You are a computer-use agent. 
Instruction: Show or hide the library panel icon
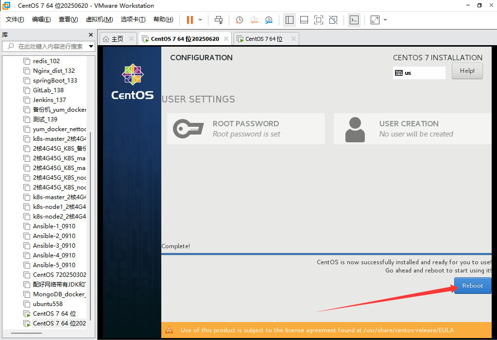(291, 20)
